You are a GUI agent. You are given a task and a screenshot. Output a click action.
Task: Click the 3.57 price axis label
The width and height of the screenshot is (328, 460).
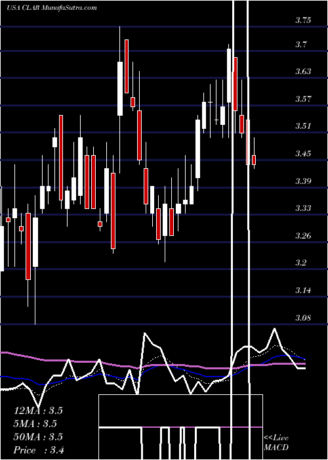click(303, 99)
